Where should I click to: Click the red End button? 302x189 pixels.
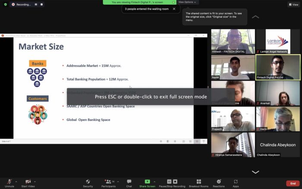[293, 183]
